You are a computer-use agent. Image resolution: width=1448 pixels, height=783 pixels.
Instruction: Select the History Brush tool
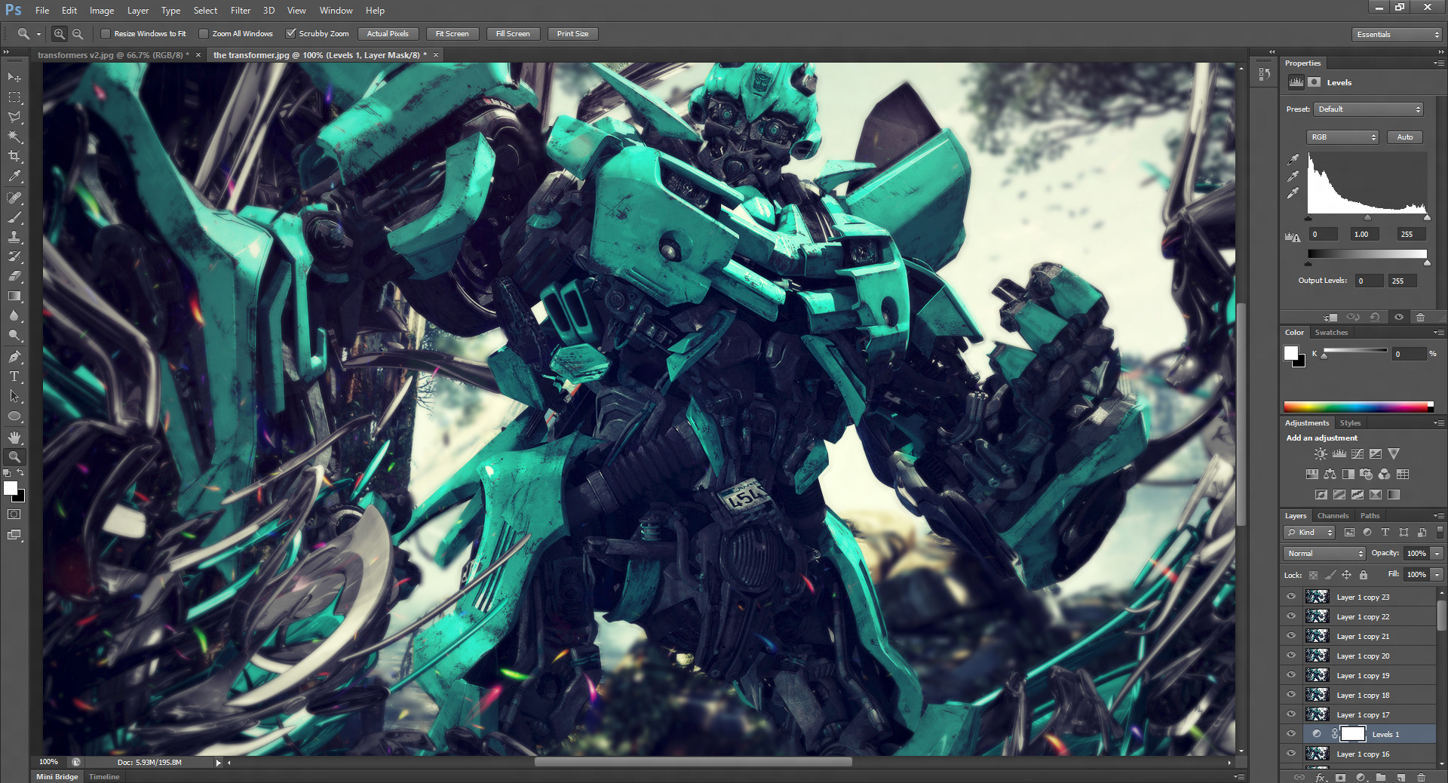click(x=14, y=256)
